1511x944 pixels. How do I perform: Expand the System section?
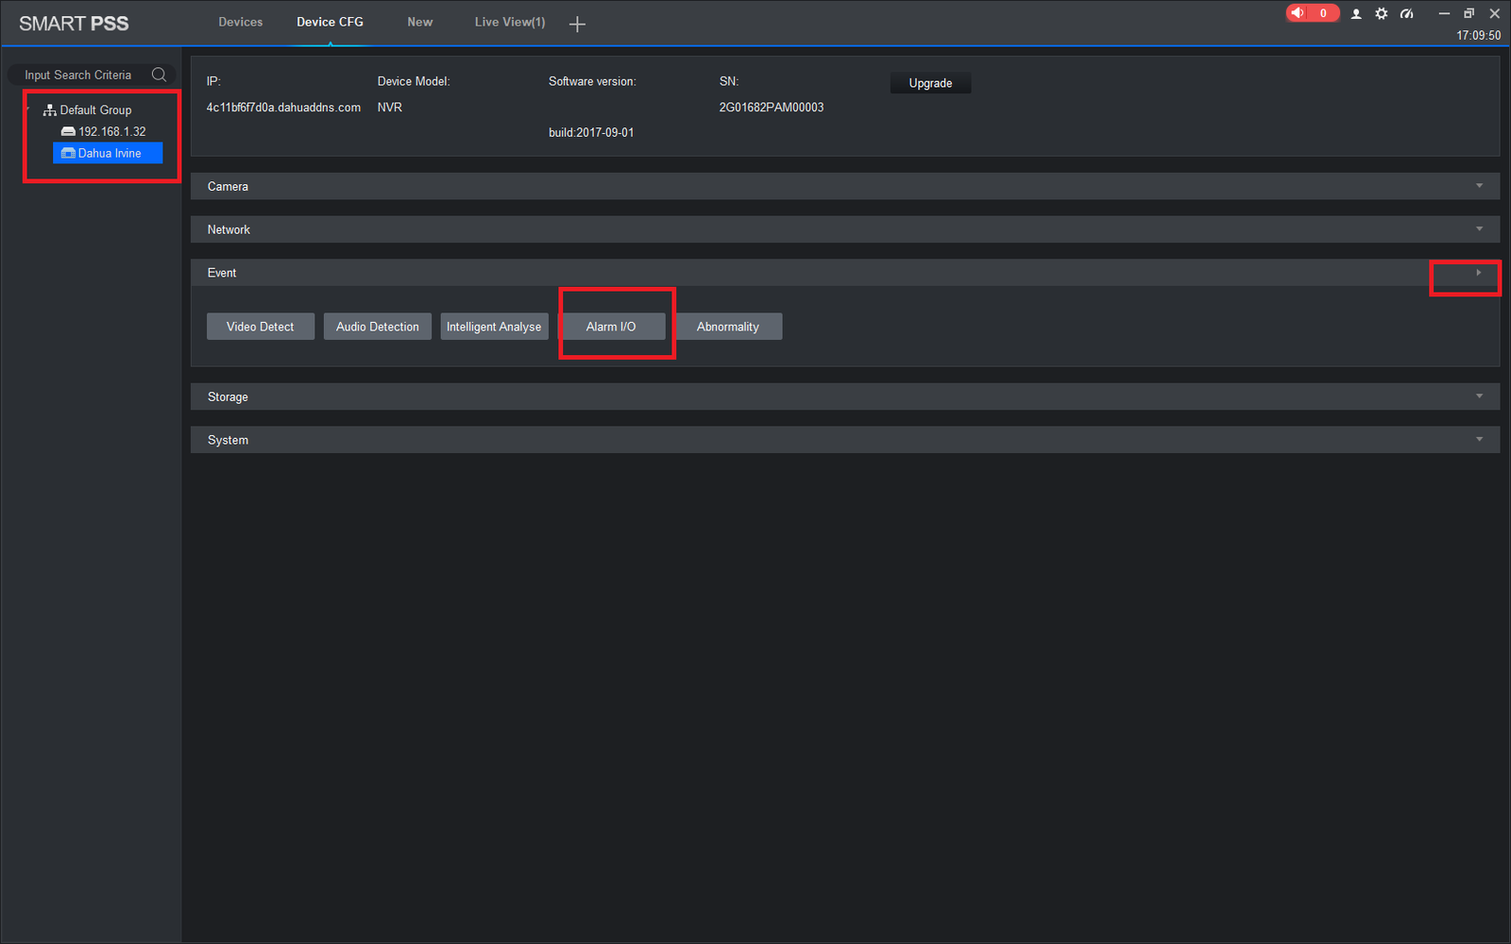(845, 440)
